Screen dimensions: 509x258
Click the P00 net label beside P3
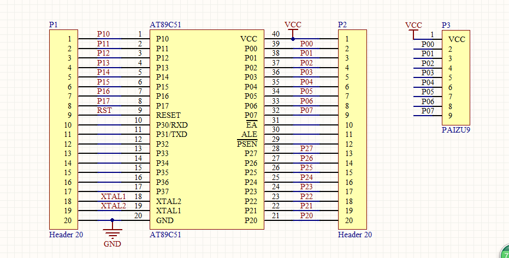428,44
